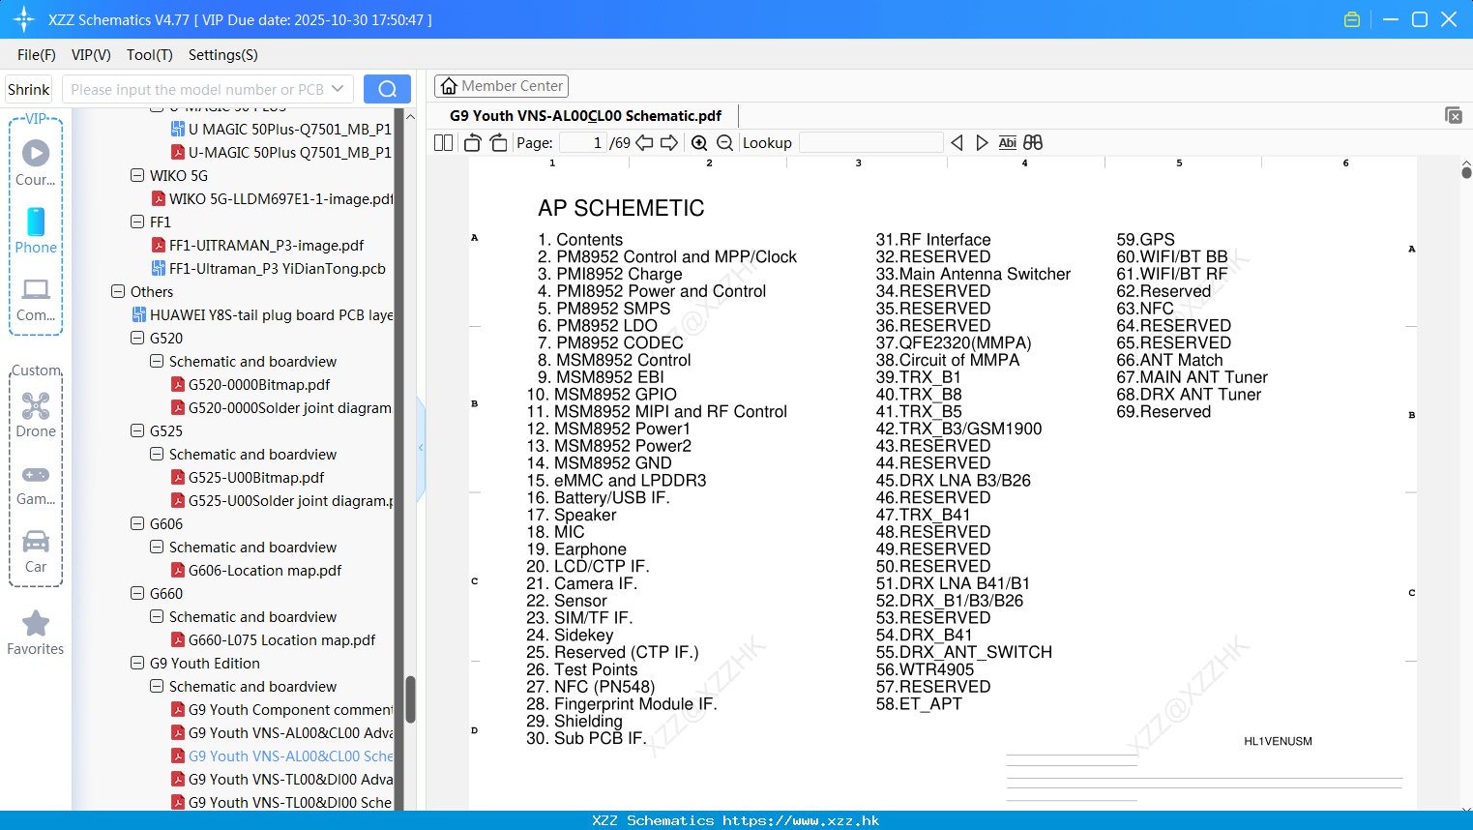Click the model number search input
The image size is (1473, 830).
pos(196,89)
